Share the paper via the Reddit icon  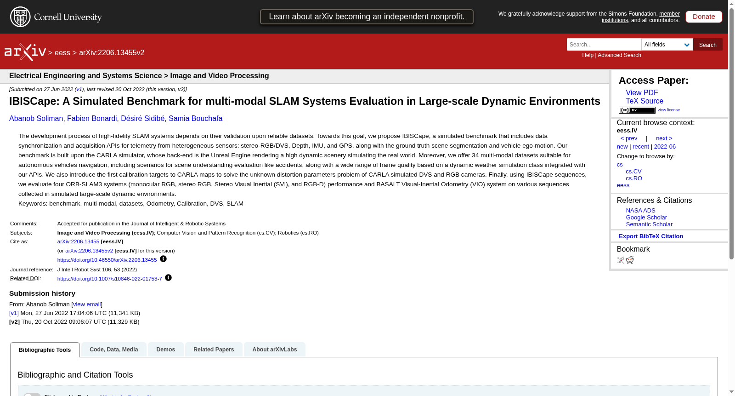[630, 260]
